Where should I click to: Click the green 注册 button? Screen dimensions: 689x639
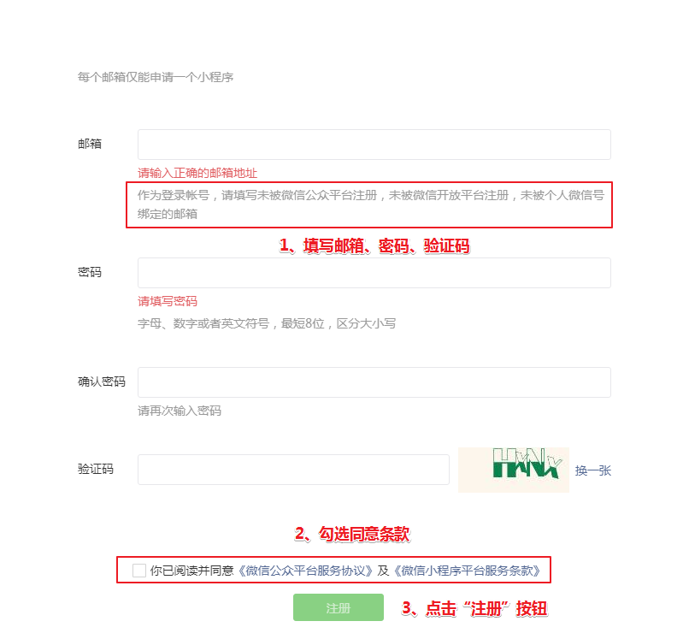pyautogui.click(x=338, y=607)
